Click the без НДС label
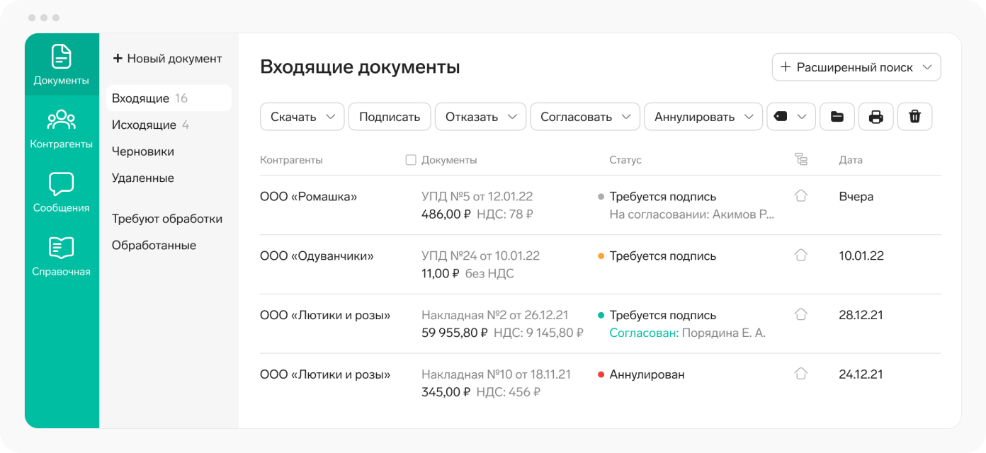The image size is (986, 453). tap(489, 273)
